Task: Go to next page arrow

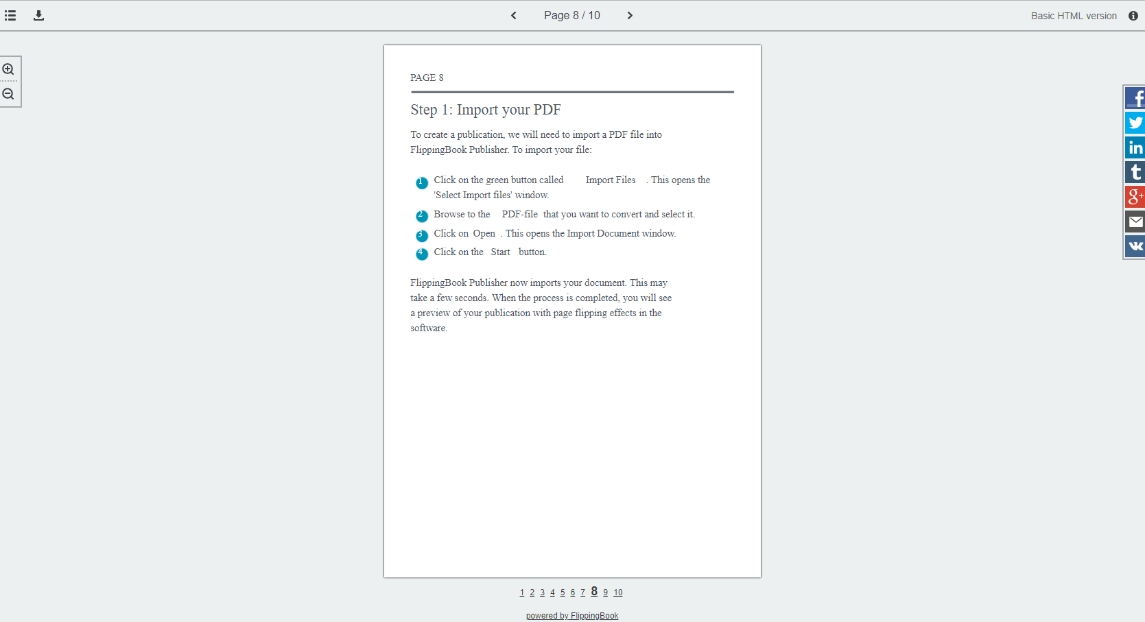Action: pos(630,15)
